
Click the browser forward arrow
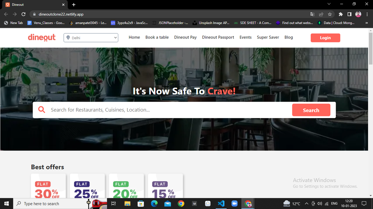pos(15,14)
